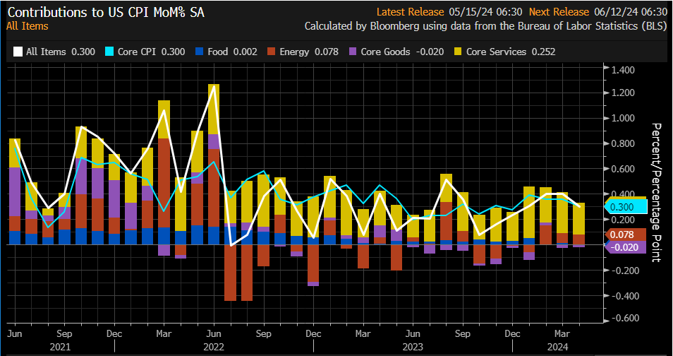Click the purple -0.020 value tag on axis
673x356 pixels.
623,247
